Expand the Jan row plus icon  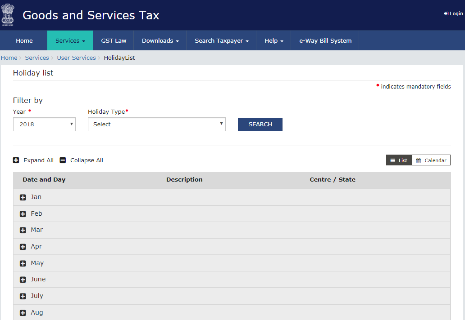(x=23, y=197)
